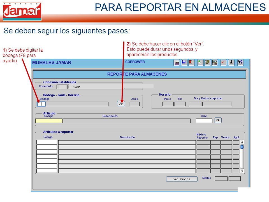Click the printer icon in the toolbar
The image size is (269, 202).
(177, 63)
